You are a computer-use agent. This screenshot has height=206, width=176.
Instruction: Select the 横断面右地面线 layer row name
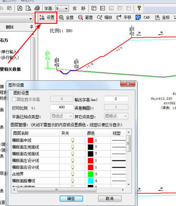pyautogui.click(x=25, y=154)
